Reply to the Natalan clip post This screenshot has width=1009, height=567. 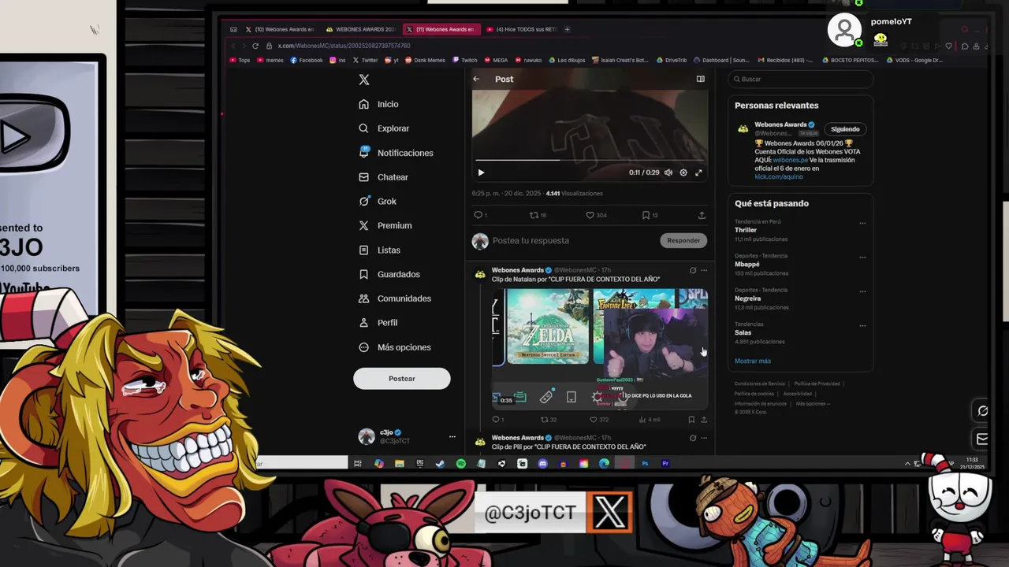point(497,420)
